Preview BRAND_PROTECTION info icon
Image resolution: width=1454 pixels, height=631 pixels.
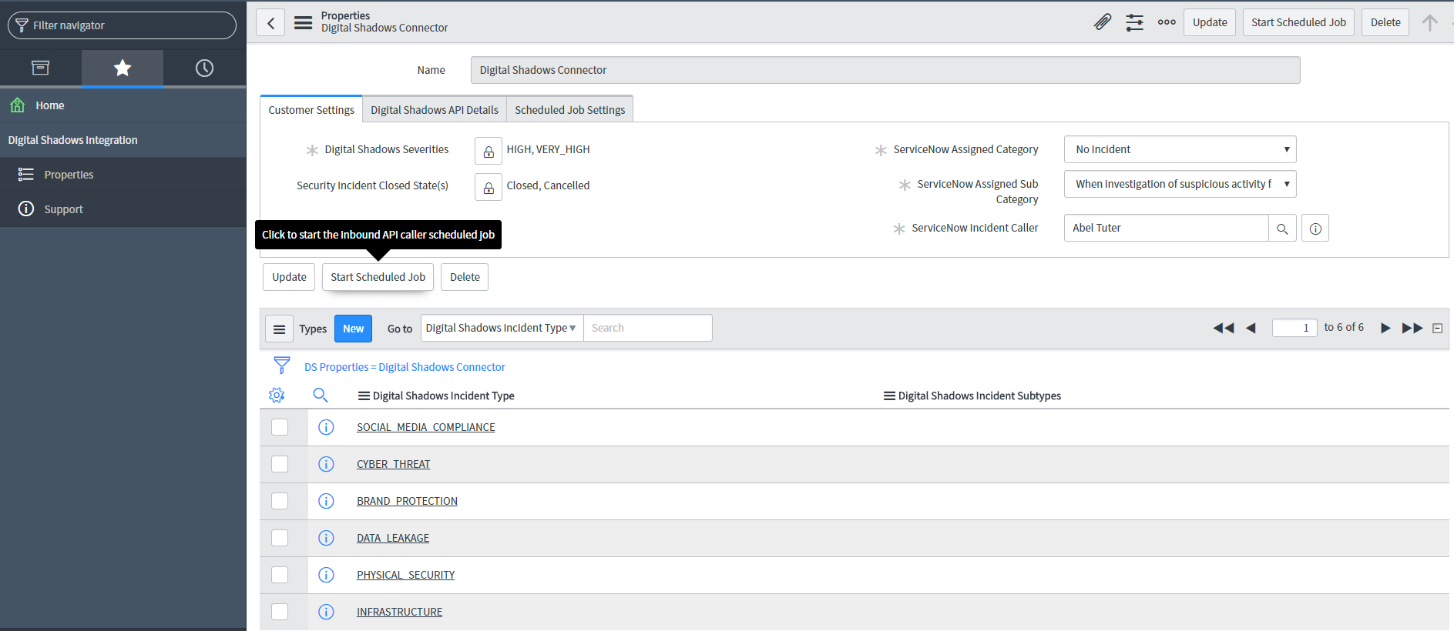point(326,501)
